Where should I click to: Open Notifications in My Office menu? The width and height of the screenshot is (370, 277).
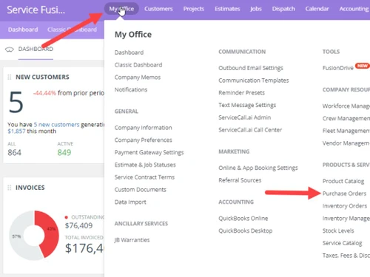[x=131, y=89]
